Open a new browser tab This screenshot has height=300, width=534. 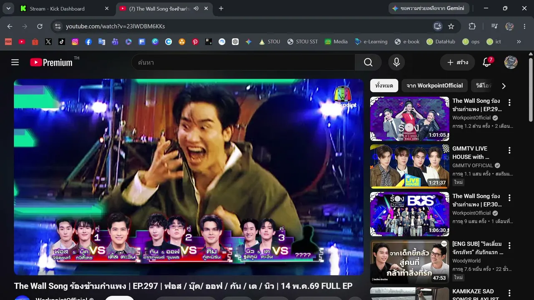(221, 8)
